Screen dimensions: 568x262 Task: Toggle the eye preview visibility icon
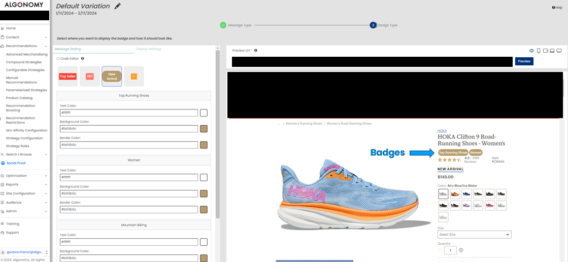click(531, 51)
